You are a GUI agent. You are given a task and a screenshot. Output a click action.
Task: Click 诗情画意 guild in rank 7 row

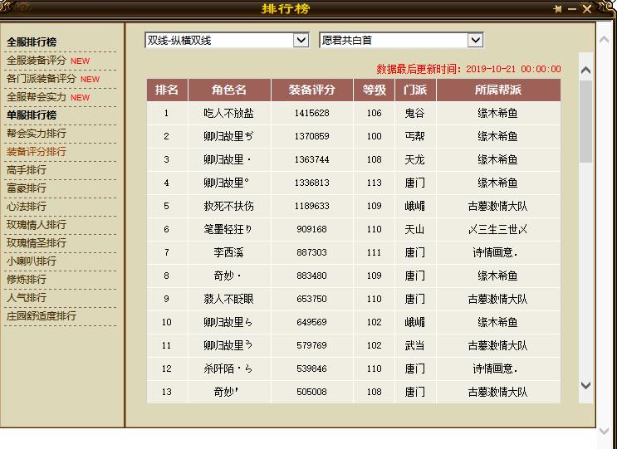pyautogui.click(x=496, y=252)
